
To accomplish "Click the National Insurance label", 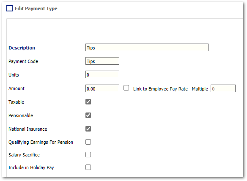I will (28, 129).
